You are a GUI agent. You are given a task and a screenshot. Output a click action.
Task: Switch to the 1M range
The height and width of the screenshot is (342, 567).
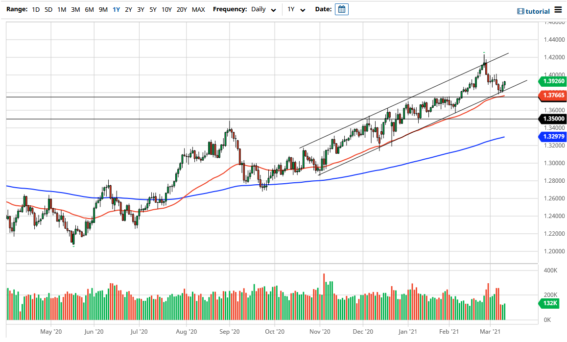point(62,9)
